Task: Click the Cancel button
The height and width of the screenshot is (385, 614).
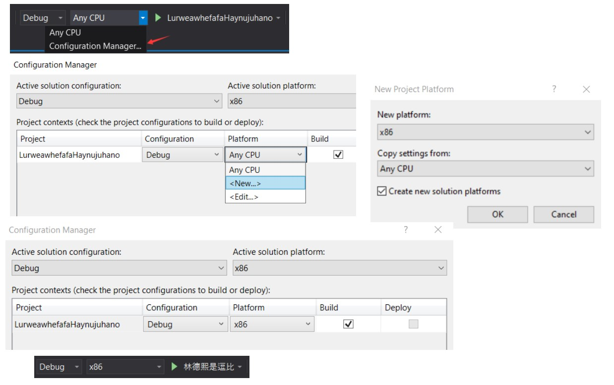Action: point(563,214)
